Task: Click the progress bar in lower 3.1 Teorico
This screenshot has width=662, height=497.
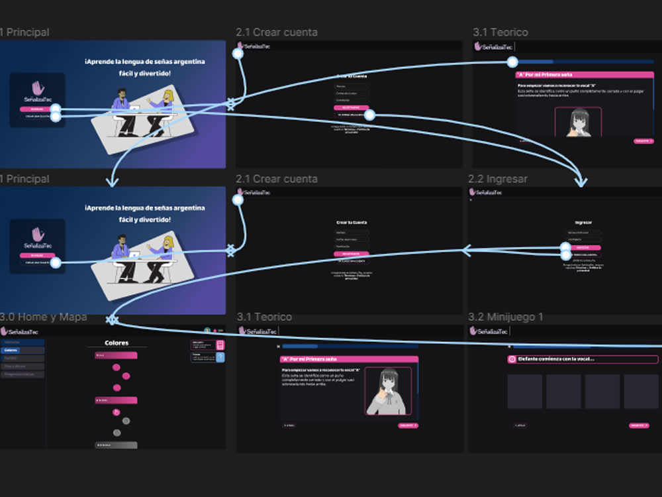Action: 350,346
